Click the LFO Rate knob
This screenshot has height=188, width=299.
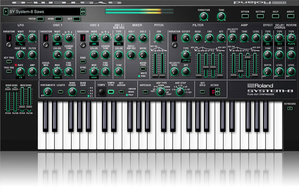pos(20,72)
